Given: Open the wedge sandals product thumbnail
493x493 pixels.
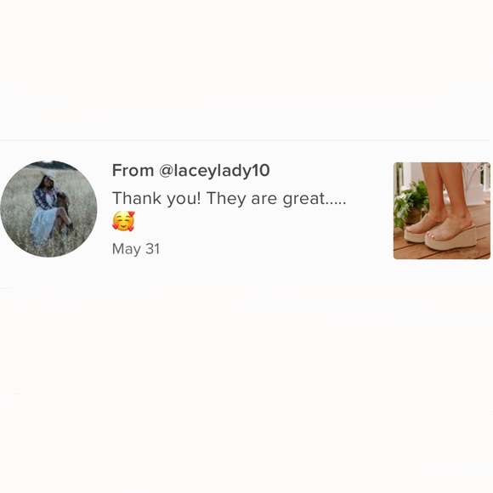Looking at the screenshot, I should (442, 211).
